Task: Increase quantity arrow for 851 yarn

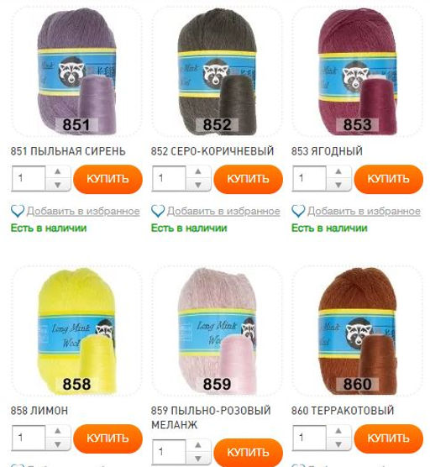Action: (58, 171)
